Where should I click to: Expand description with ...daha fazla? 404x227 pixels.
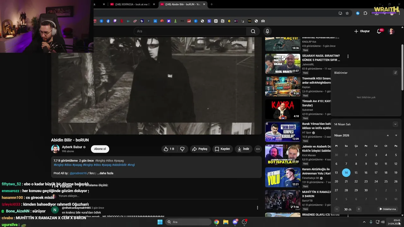click(105, 173)
